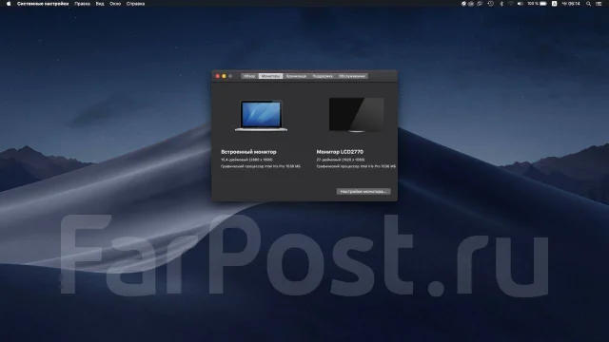Click the 15,4-inch resolution text line
Image resolution: width=609 pixels, height=342 pixels.
(246, 160)
